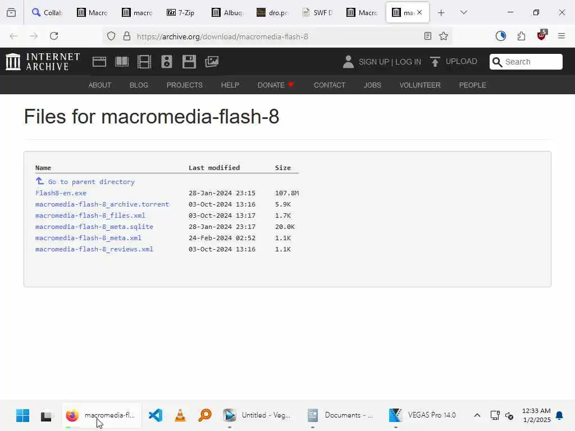Click the LOG IN link
575x431 pixels.
[408, 62]
